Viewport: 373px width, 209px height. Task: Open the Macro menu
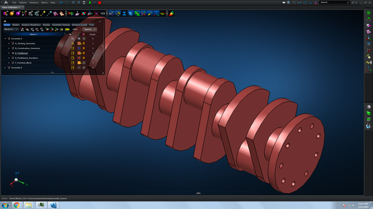tap(44, 3)
